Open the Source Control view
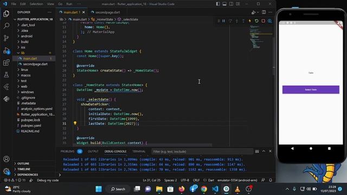Screen dimensions: 347x195 [x=6, y=38]
